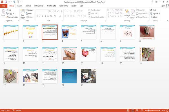The image size is (169, 112).
Task: Click the Paste clipboard icon
Action: 3,12
